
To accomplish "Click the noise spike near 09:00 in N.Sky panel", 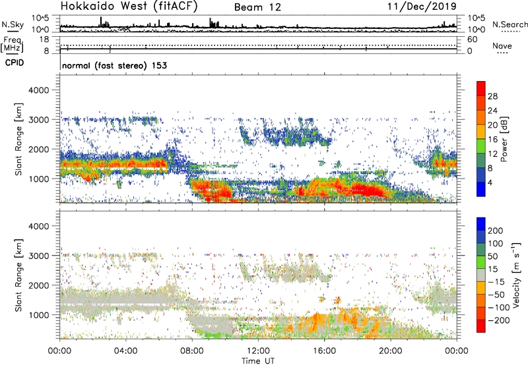I will pyautogui.click(x=211, y=22).
